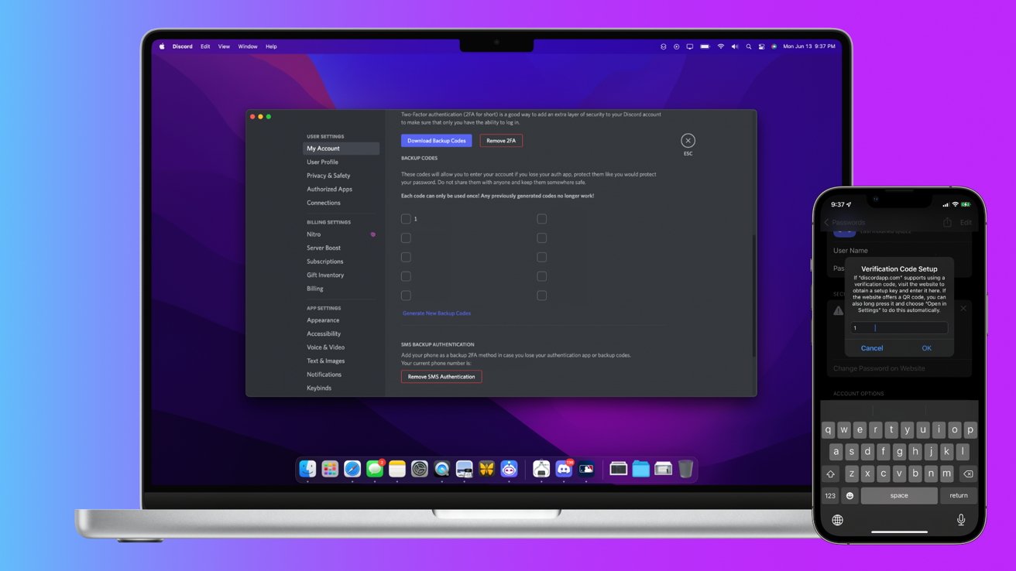Select My Account in Discord settings

tap(342, 149)
